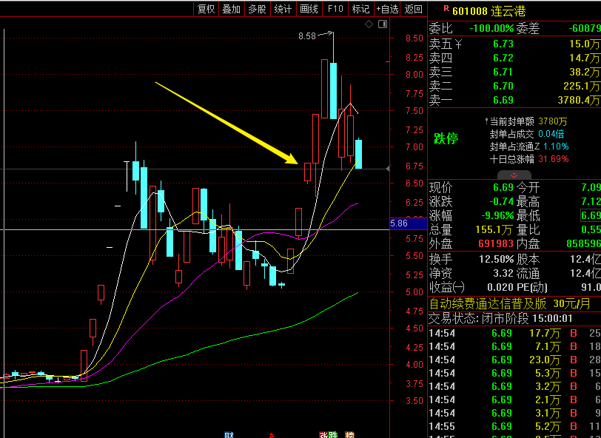
Task: Open the 统计 statistics tool
Action: (x=283, y=9)
